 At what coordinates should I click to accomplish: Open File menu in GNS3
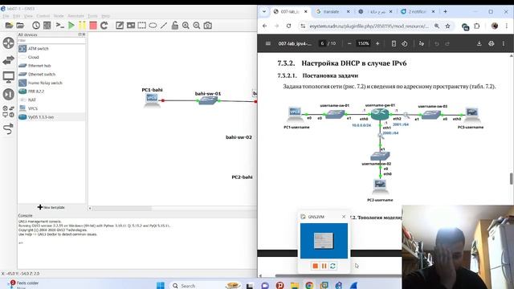(x=6, y=16)
